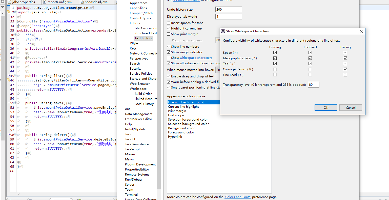Select Perspectives in the preferences tree
The image size is (389, 200).
tap(139, 59)
